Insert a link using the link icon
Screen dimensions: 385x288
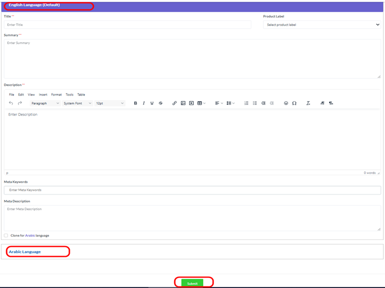coord(174,104)
